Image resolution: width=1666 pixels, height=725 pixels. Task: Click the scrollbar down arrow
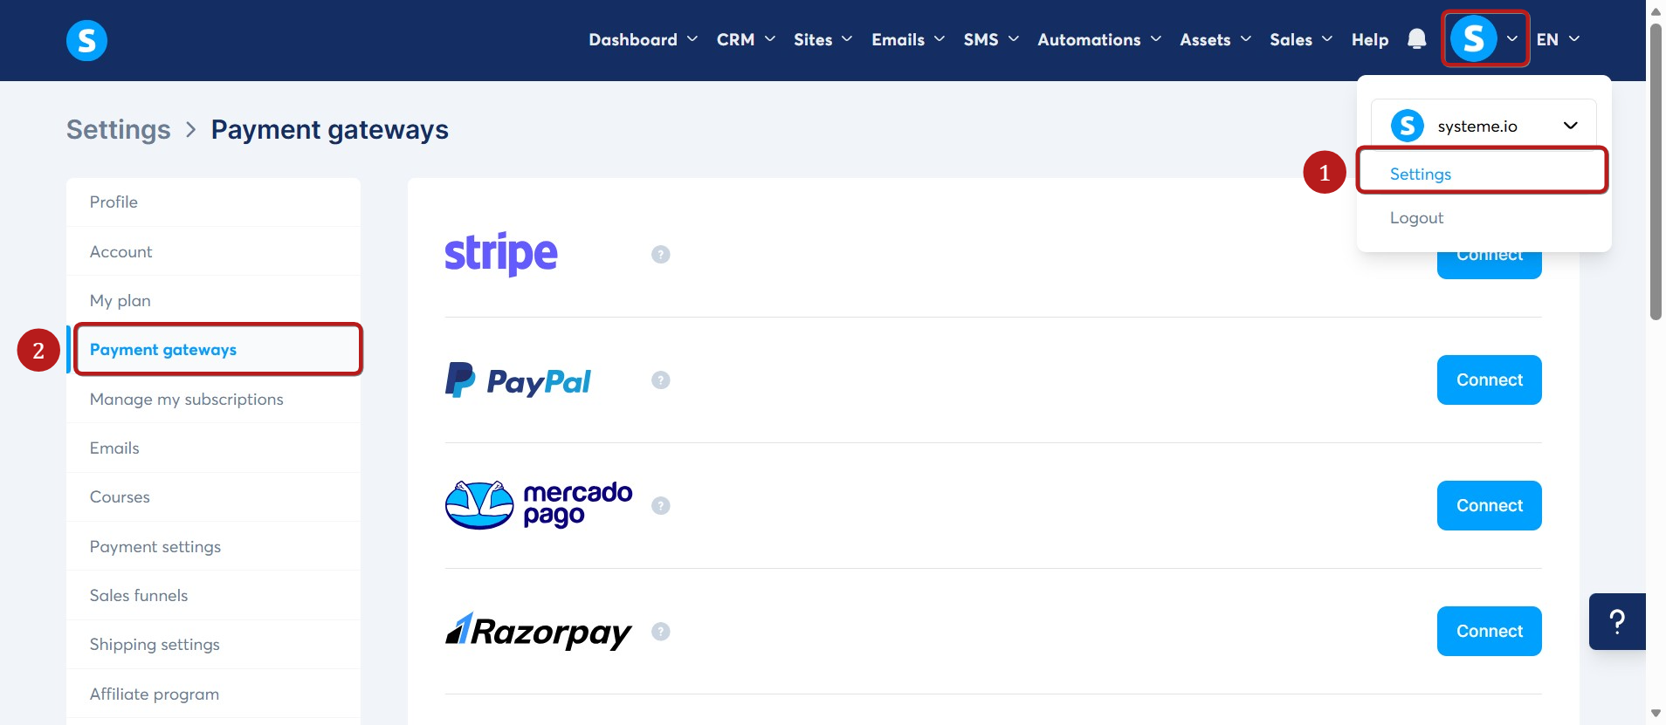coord(1656,714)
